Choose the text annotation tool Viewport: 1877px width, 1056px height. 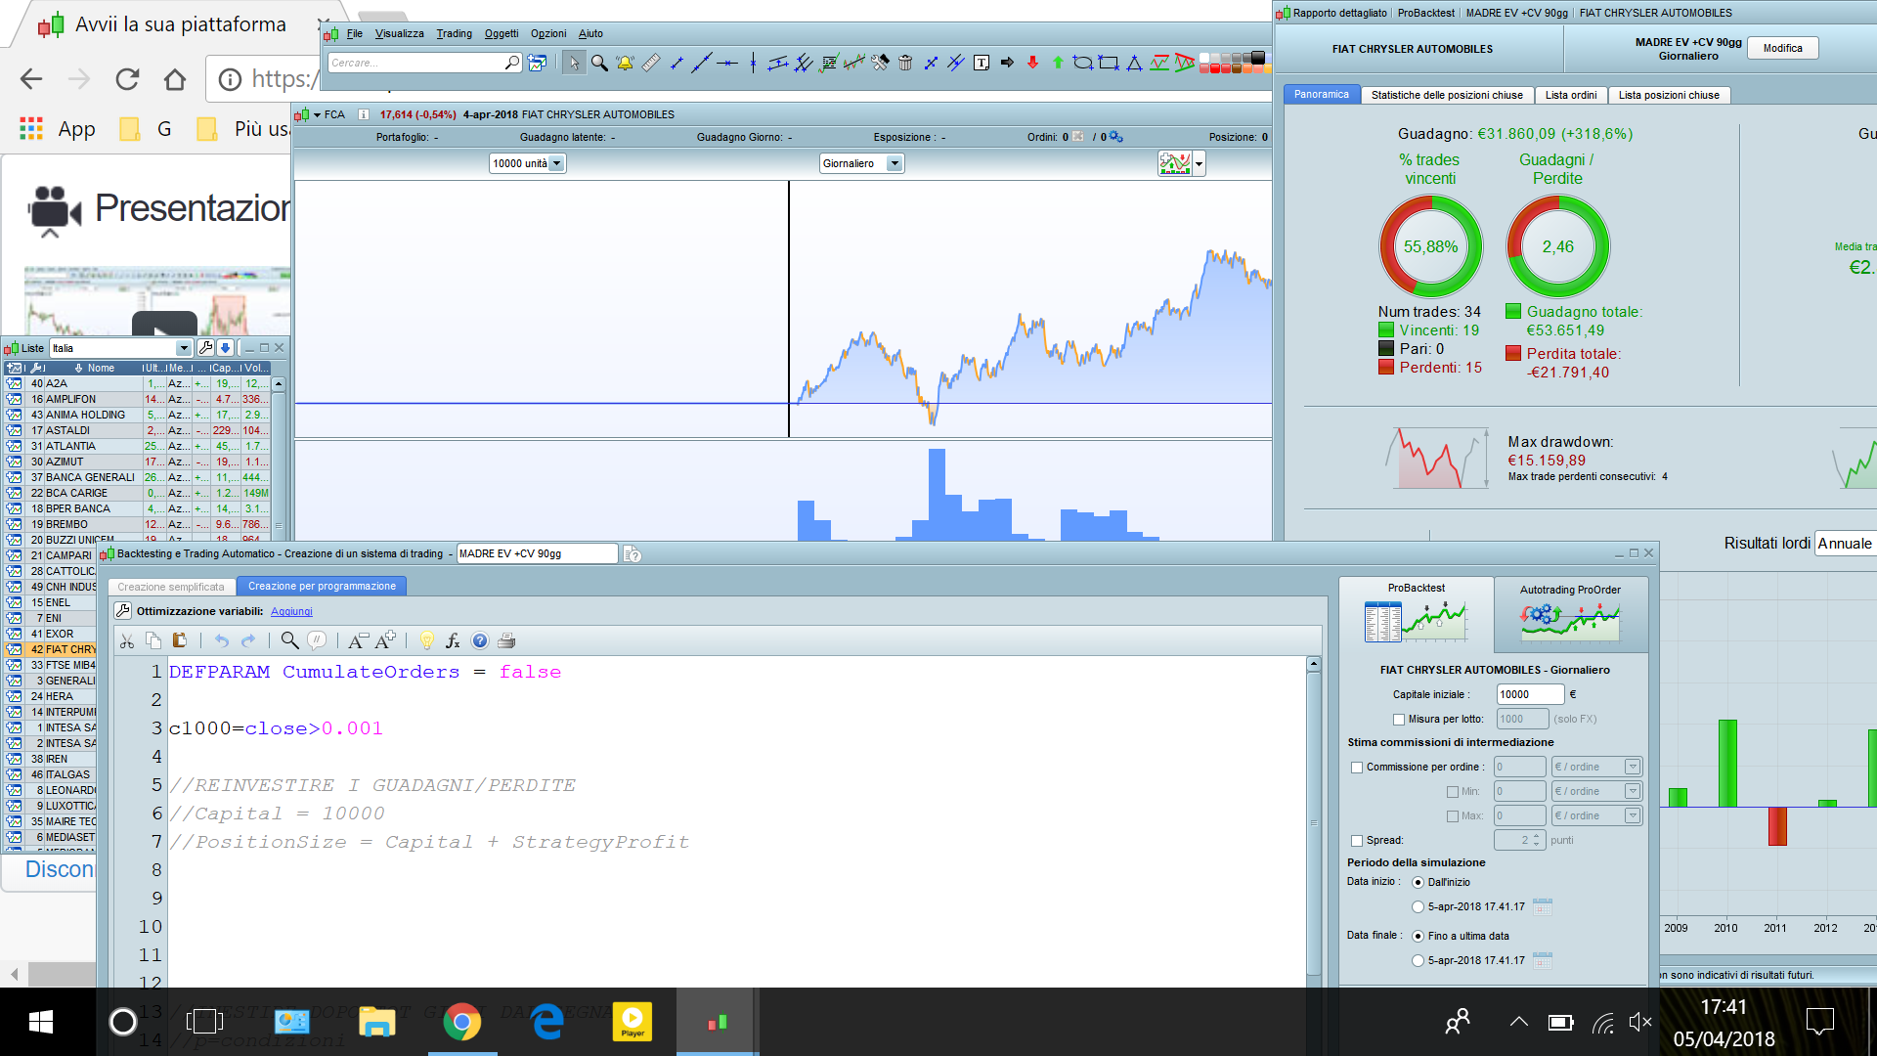click(982, 63)
